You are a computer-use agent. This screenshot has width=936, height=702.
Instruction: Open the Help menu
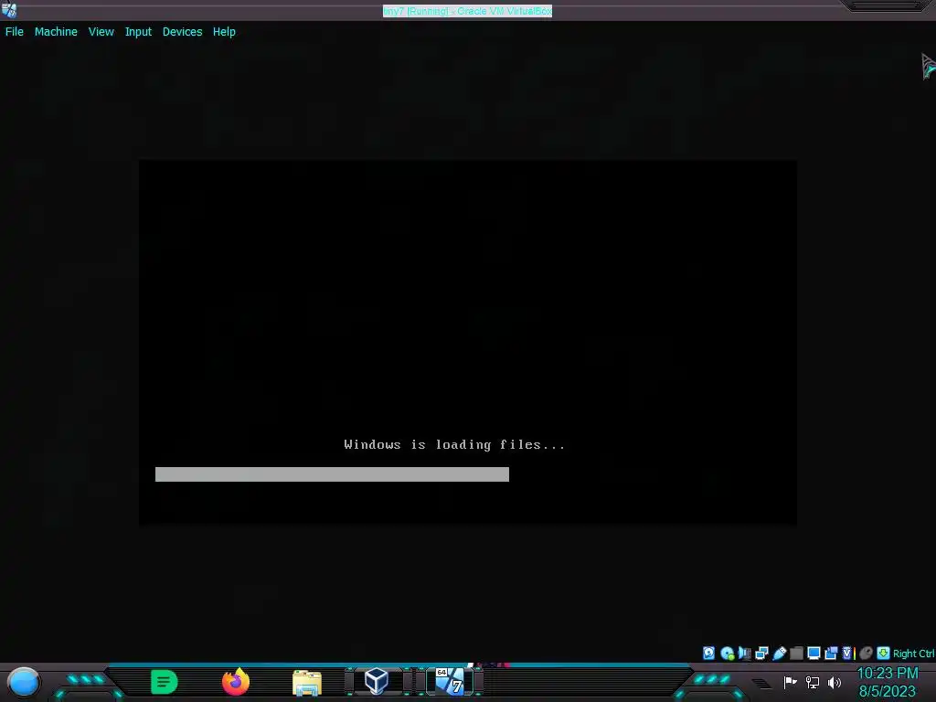(224, 32)
